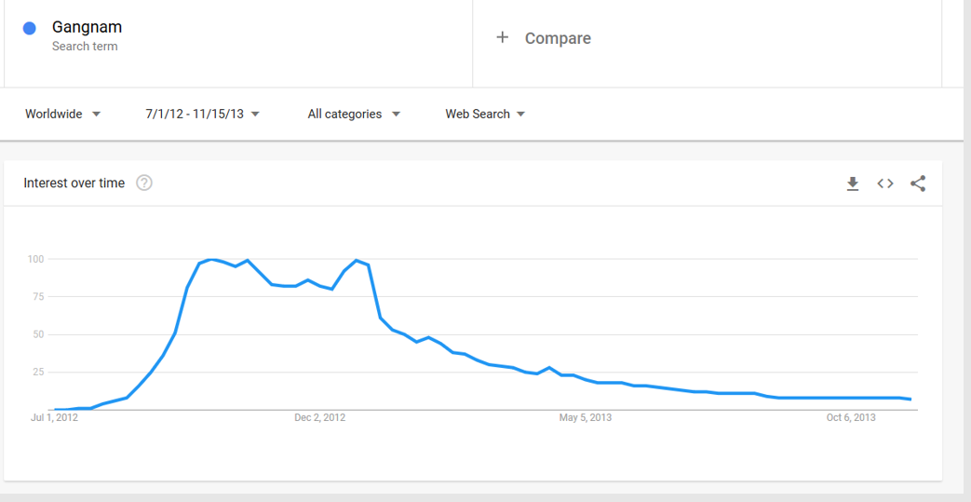This screenshot has height=502, width=971.
Task: Click the Compare button
Action: click(557, 38)
